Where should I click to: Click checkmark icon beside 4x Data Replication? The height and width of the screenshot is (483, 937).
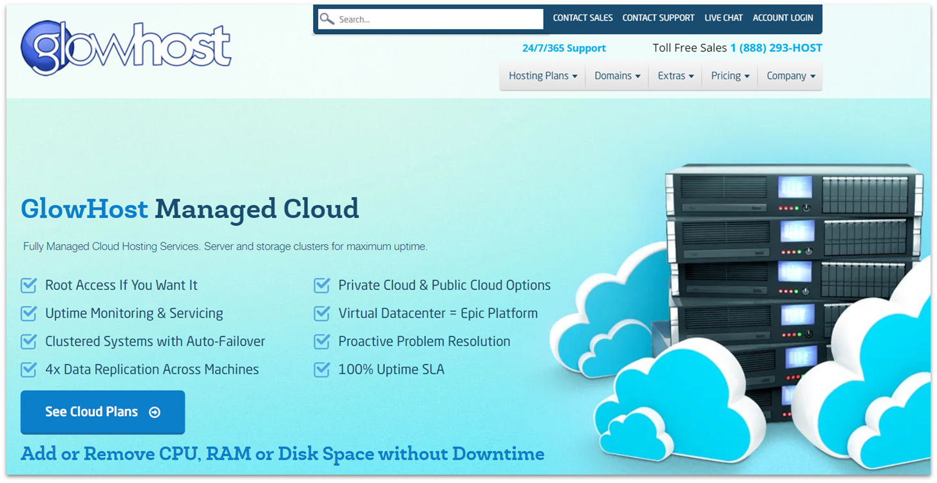coord(28,369)
